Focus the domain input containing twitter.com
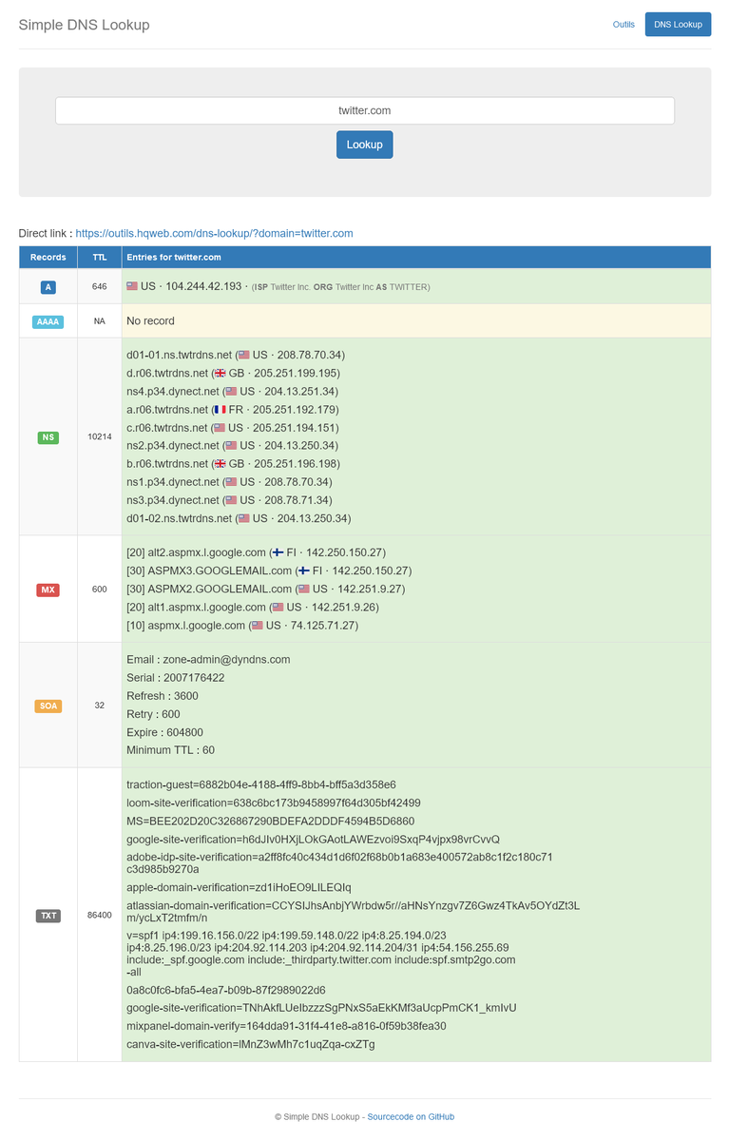 [x=365, y=110]
